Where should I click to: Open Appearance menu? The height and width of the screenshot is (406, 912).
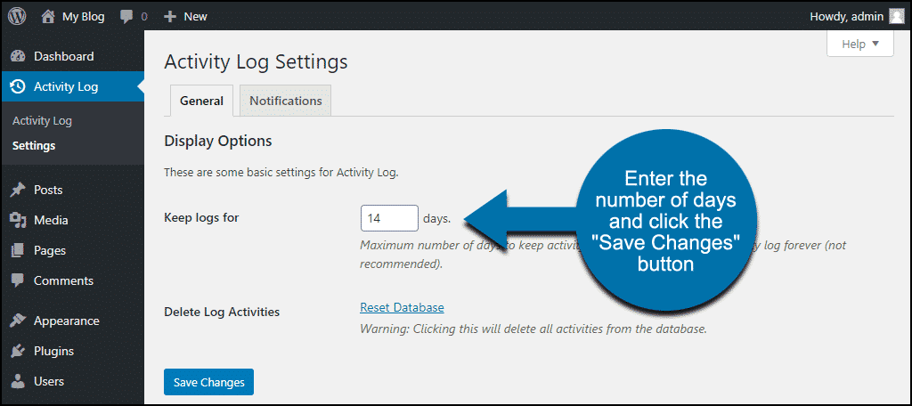pyautogui.click(x=72, y=321)
